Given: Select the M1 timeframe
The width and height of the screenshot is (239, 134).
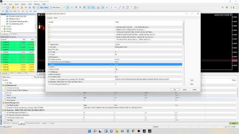Looking at the screenshot, I should click(x=3, y=11).
